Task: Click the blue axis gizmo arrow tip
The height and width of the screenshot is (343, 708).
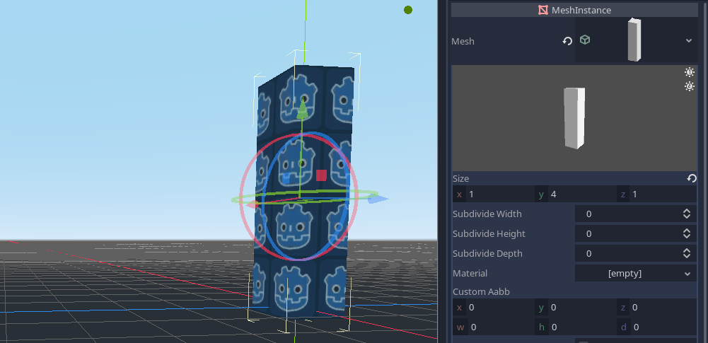Action: click(x=378, y=199)
